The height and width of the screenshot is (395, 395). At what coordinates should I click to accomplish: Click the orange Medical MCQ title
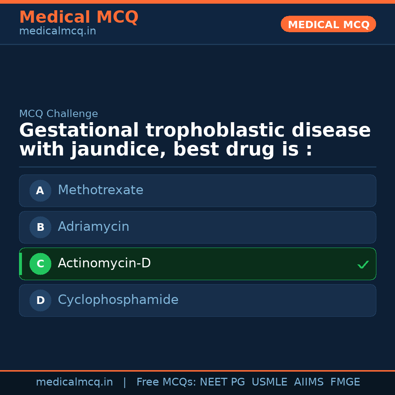[79, 17]
